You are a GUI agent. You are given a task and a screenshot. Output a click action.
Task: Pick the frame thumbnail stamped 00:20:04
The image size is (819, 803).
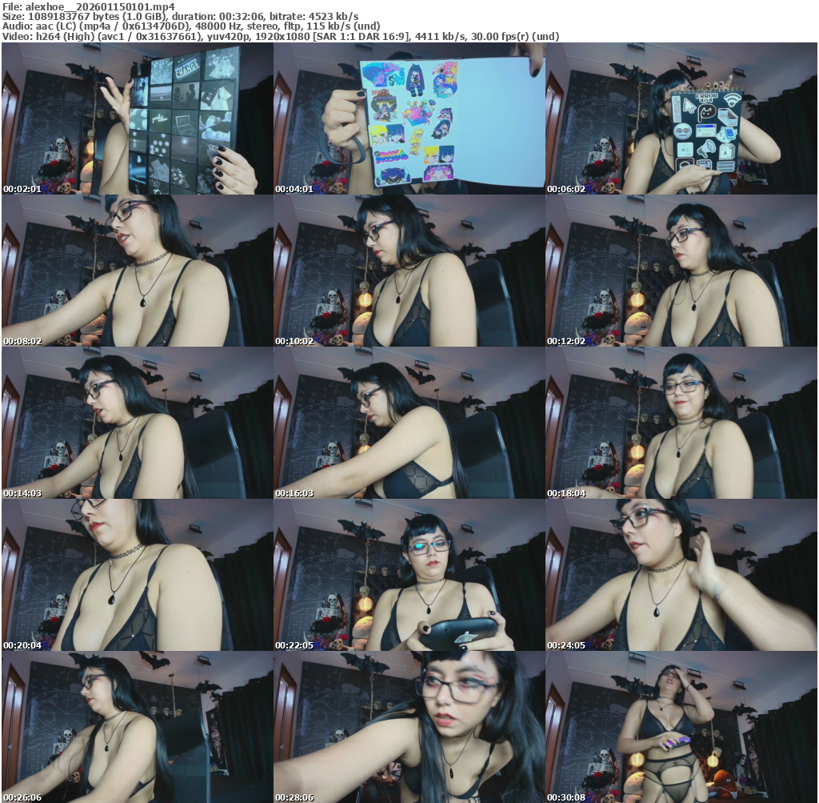tap(138, 575)
